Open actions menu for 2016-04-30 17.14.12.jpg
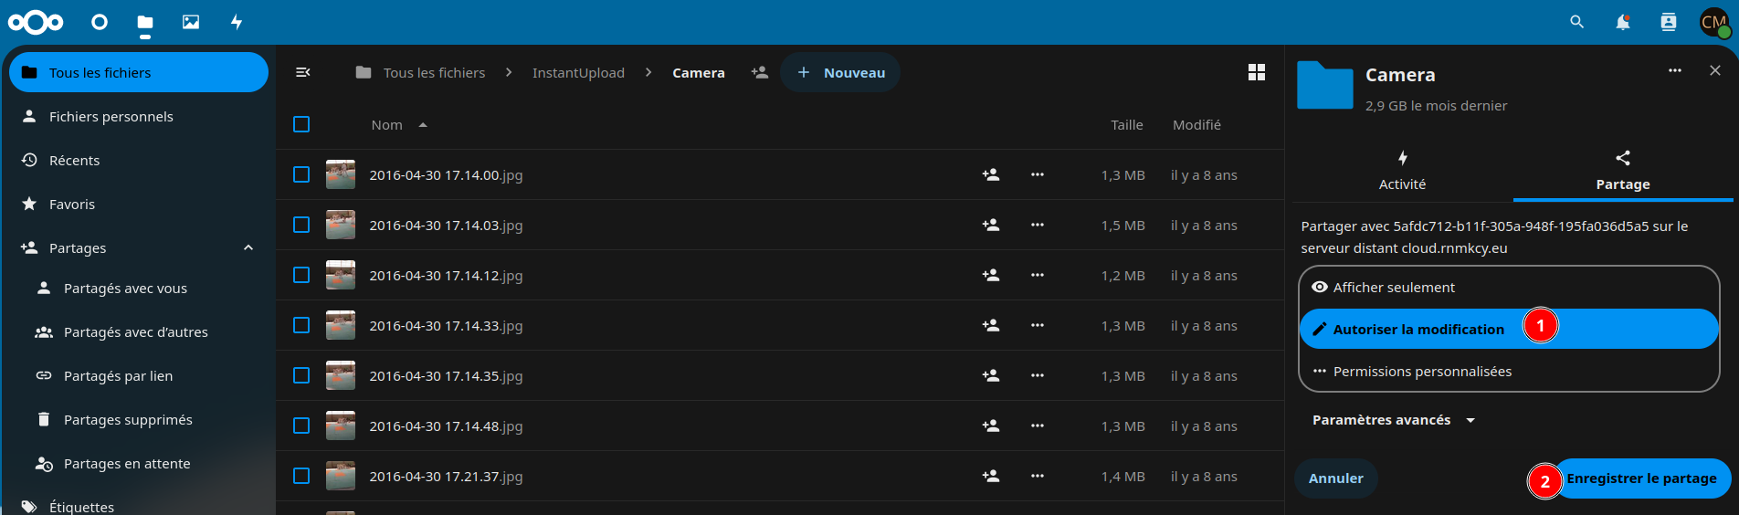Screen dimensions: 1739x515 pyautogui.click(x=1037, y=275)
